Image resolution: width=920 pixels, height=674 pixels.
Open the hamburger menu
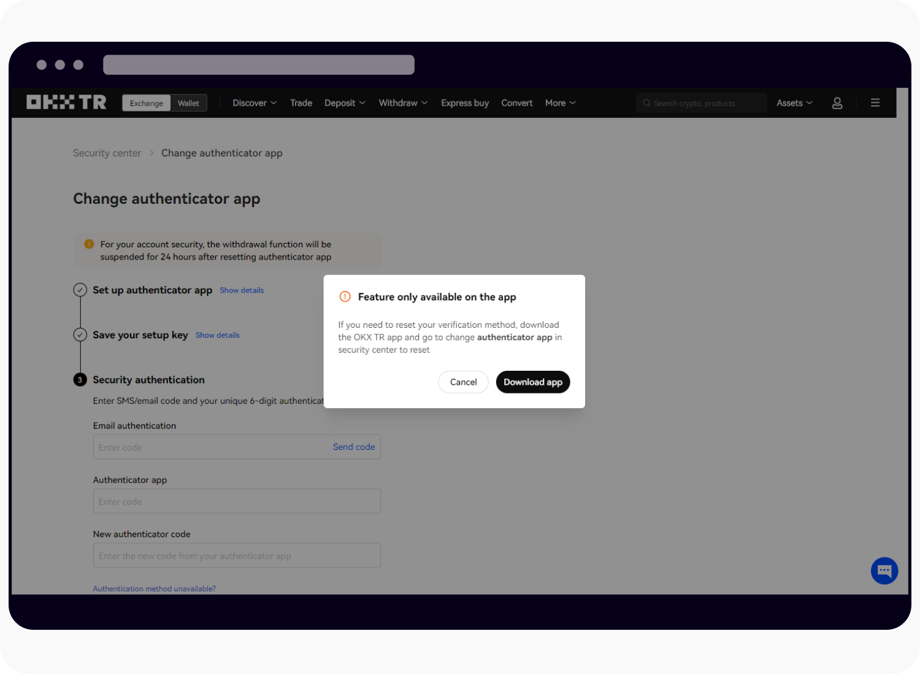pyautogui.click(x=875, y=103)
